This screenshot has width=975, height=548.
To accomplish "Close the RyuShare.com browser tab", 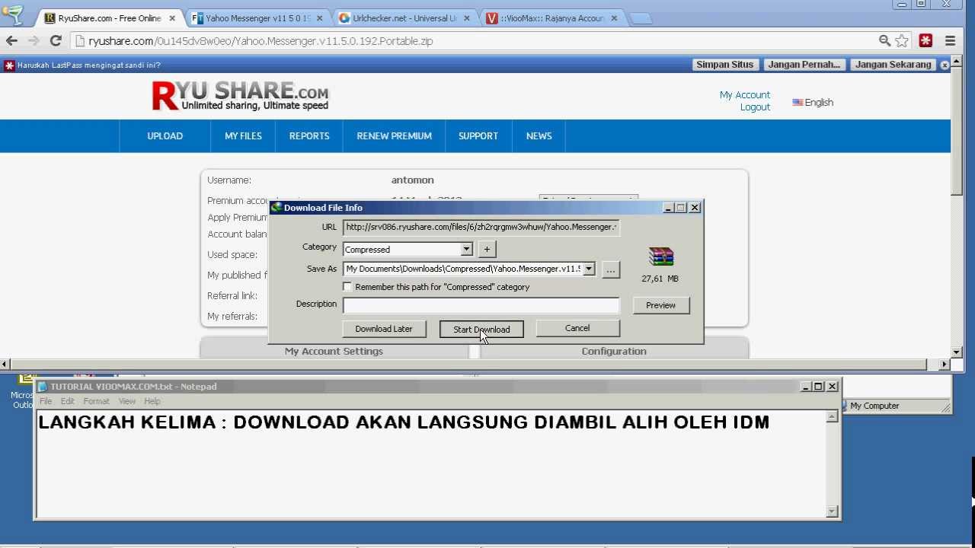I will click(x=172, y=18).
